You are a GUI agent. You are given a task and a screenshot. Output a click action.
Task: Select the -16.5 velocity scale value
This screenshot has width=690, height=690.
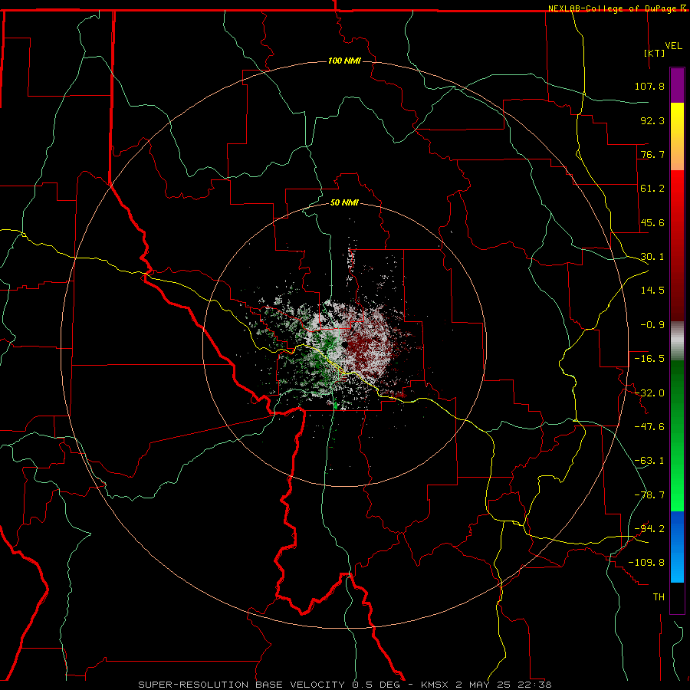[649, 359]
